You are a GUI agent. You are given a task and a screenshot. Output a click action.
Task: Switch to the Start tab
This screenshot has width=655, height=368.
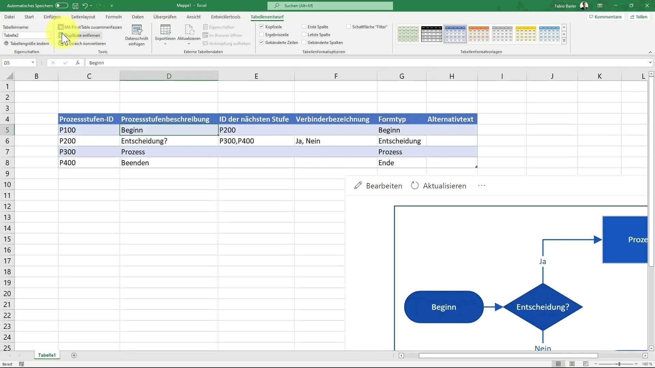click(x=29, y=17)
